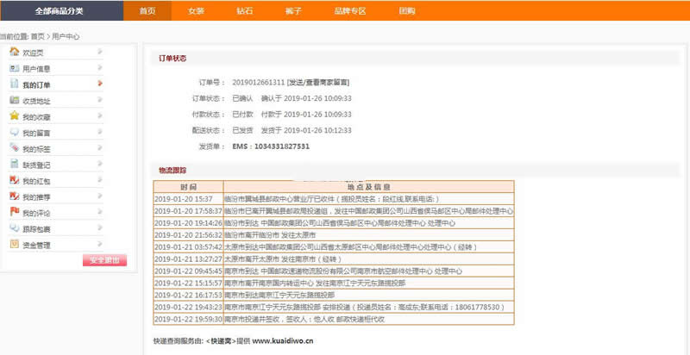The width and height of the screenshot is (690, 355).
Task: Click the flag icon beside 我的评论
Action: pos(14,212)
